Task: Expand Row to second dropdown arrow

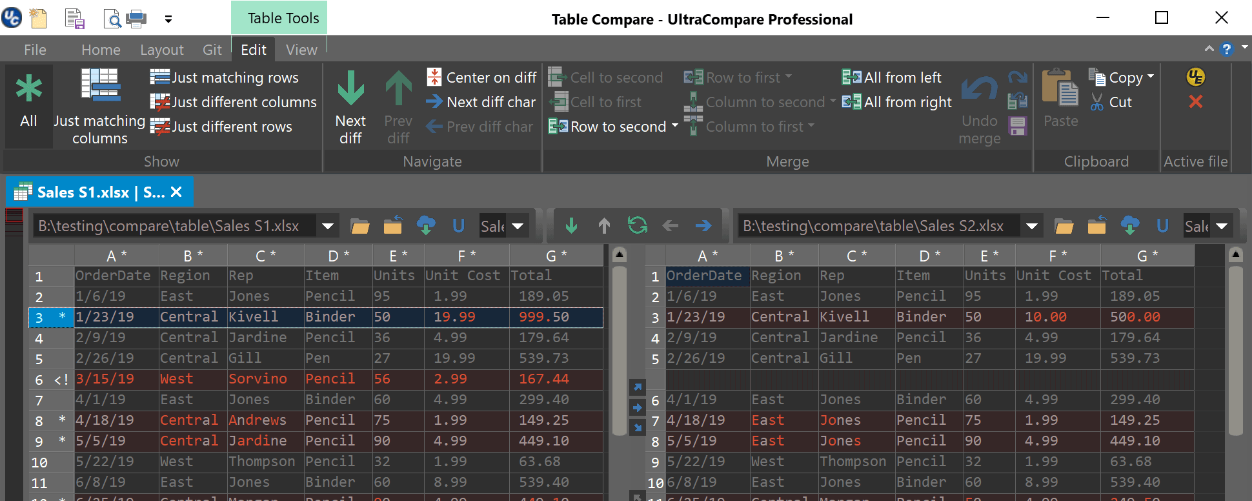Action: (x=675, y=126)
